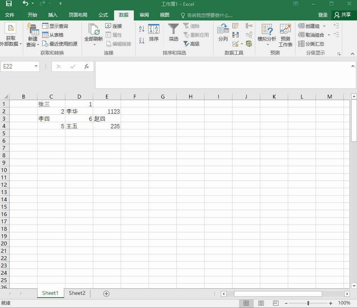Sort ascending with the A-Z icon
Screen dimensions: 357x308
click(x=142, y=29)
